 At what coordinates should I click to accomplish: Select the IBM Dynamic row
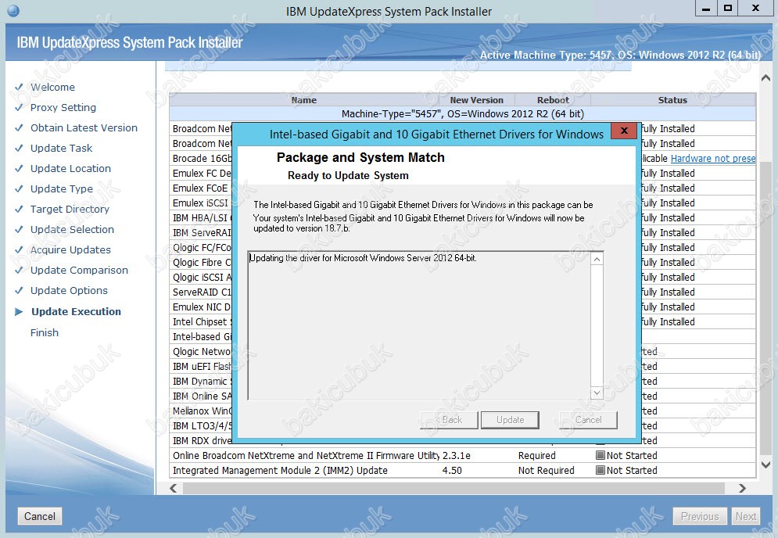click(x=202, y=382)
